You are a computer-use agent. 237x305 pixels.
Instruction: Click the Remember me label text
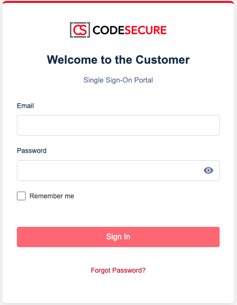point(52,196)
